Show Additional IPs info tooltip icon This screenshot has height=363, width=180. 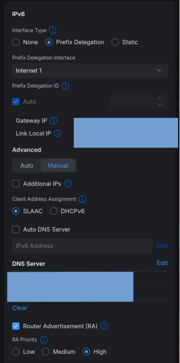tap(68, 184)
